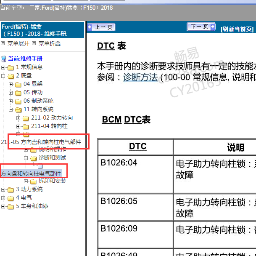Click folder icon of 4 电气
Viewport: 256px width, 256px height.
coord(11,198)
